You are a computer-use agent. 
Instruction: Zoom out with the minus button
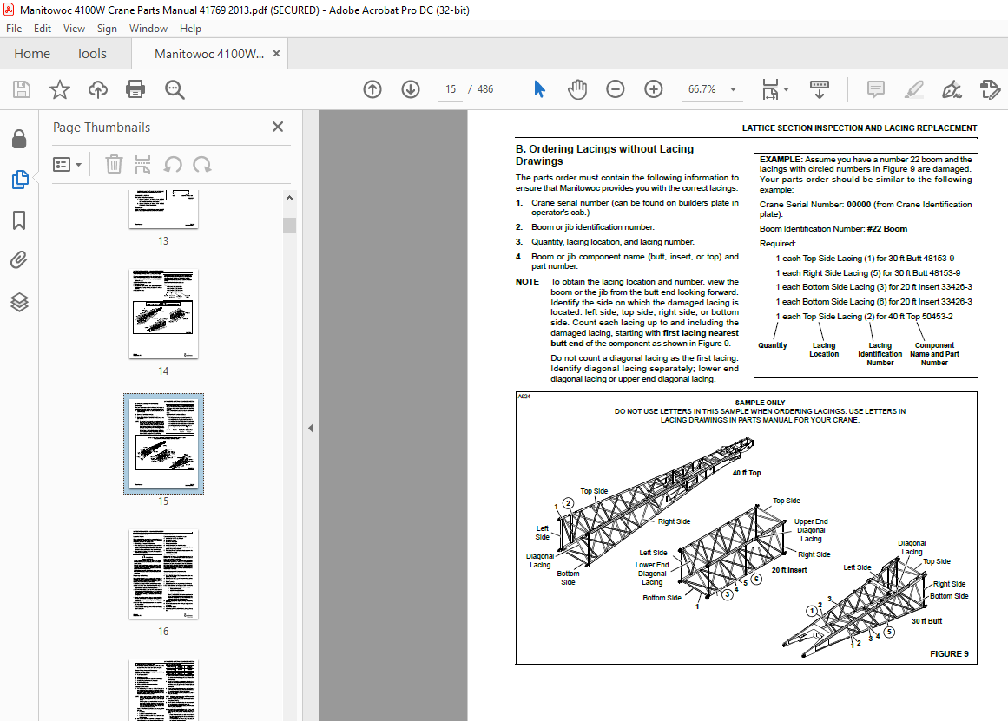coord(616,89)
